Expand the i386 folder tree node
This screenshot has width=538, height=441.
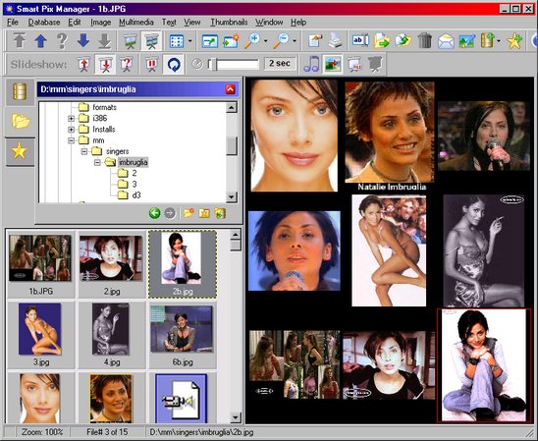pos(71,119)
